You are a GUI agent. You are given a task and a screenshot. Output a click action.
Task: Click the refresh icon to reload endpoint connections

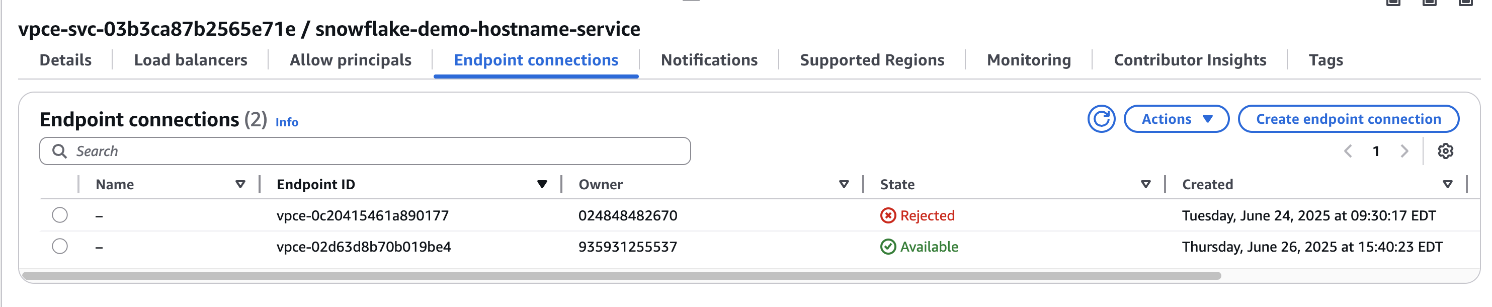point(1103,119)
